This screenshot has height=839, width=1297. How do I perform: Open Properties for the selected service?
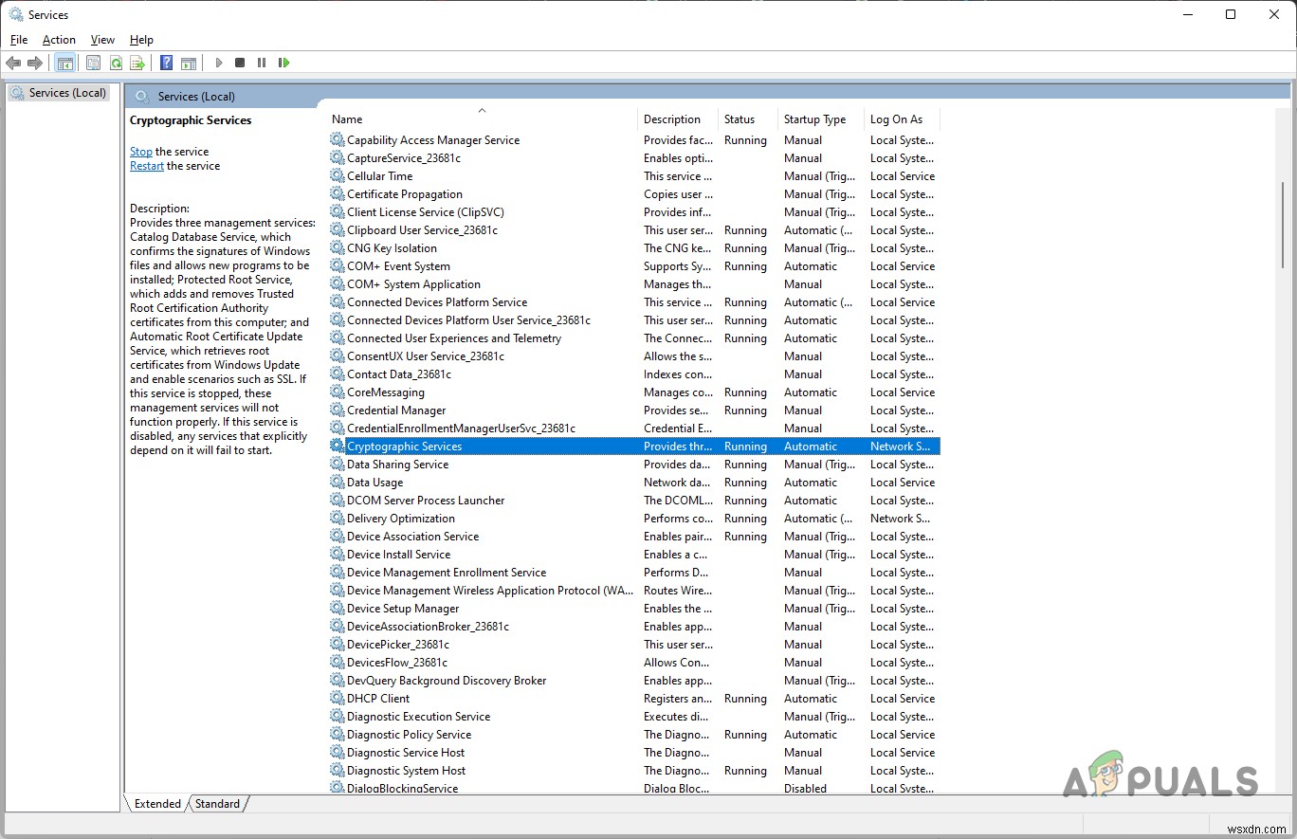[x=93, y=63]
